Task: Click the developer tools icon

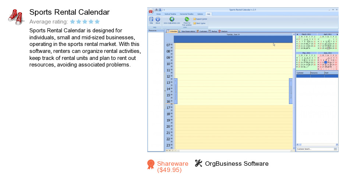Action: pos(198,164)
